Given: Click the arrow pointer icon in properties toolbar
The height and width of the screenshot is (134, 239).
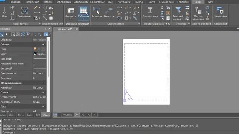Looking at the screenshot, I should 7,35.
